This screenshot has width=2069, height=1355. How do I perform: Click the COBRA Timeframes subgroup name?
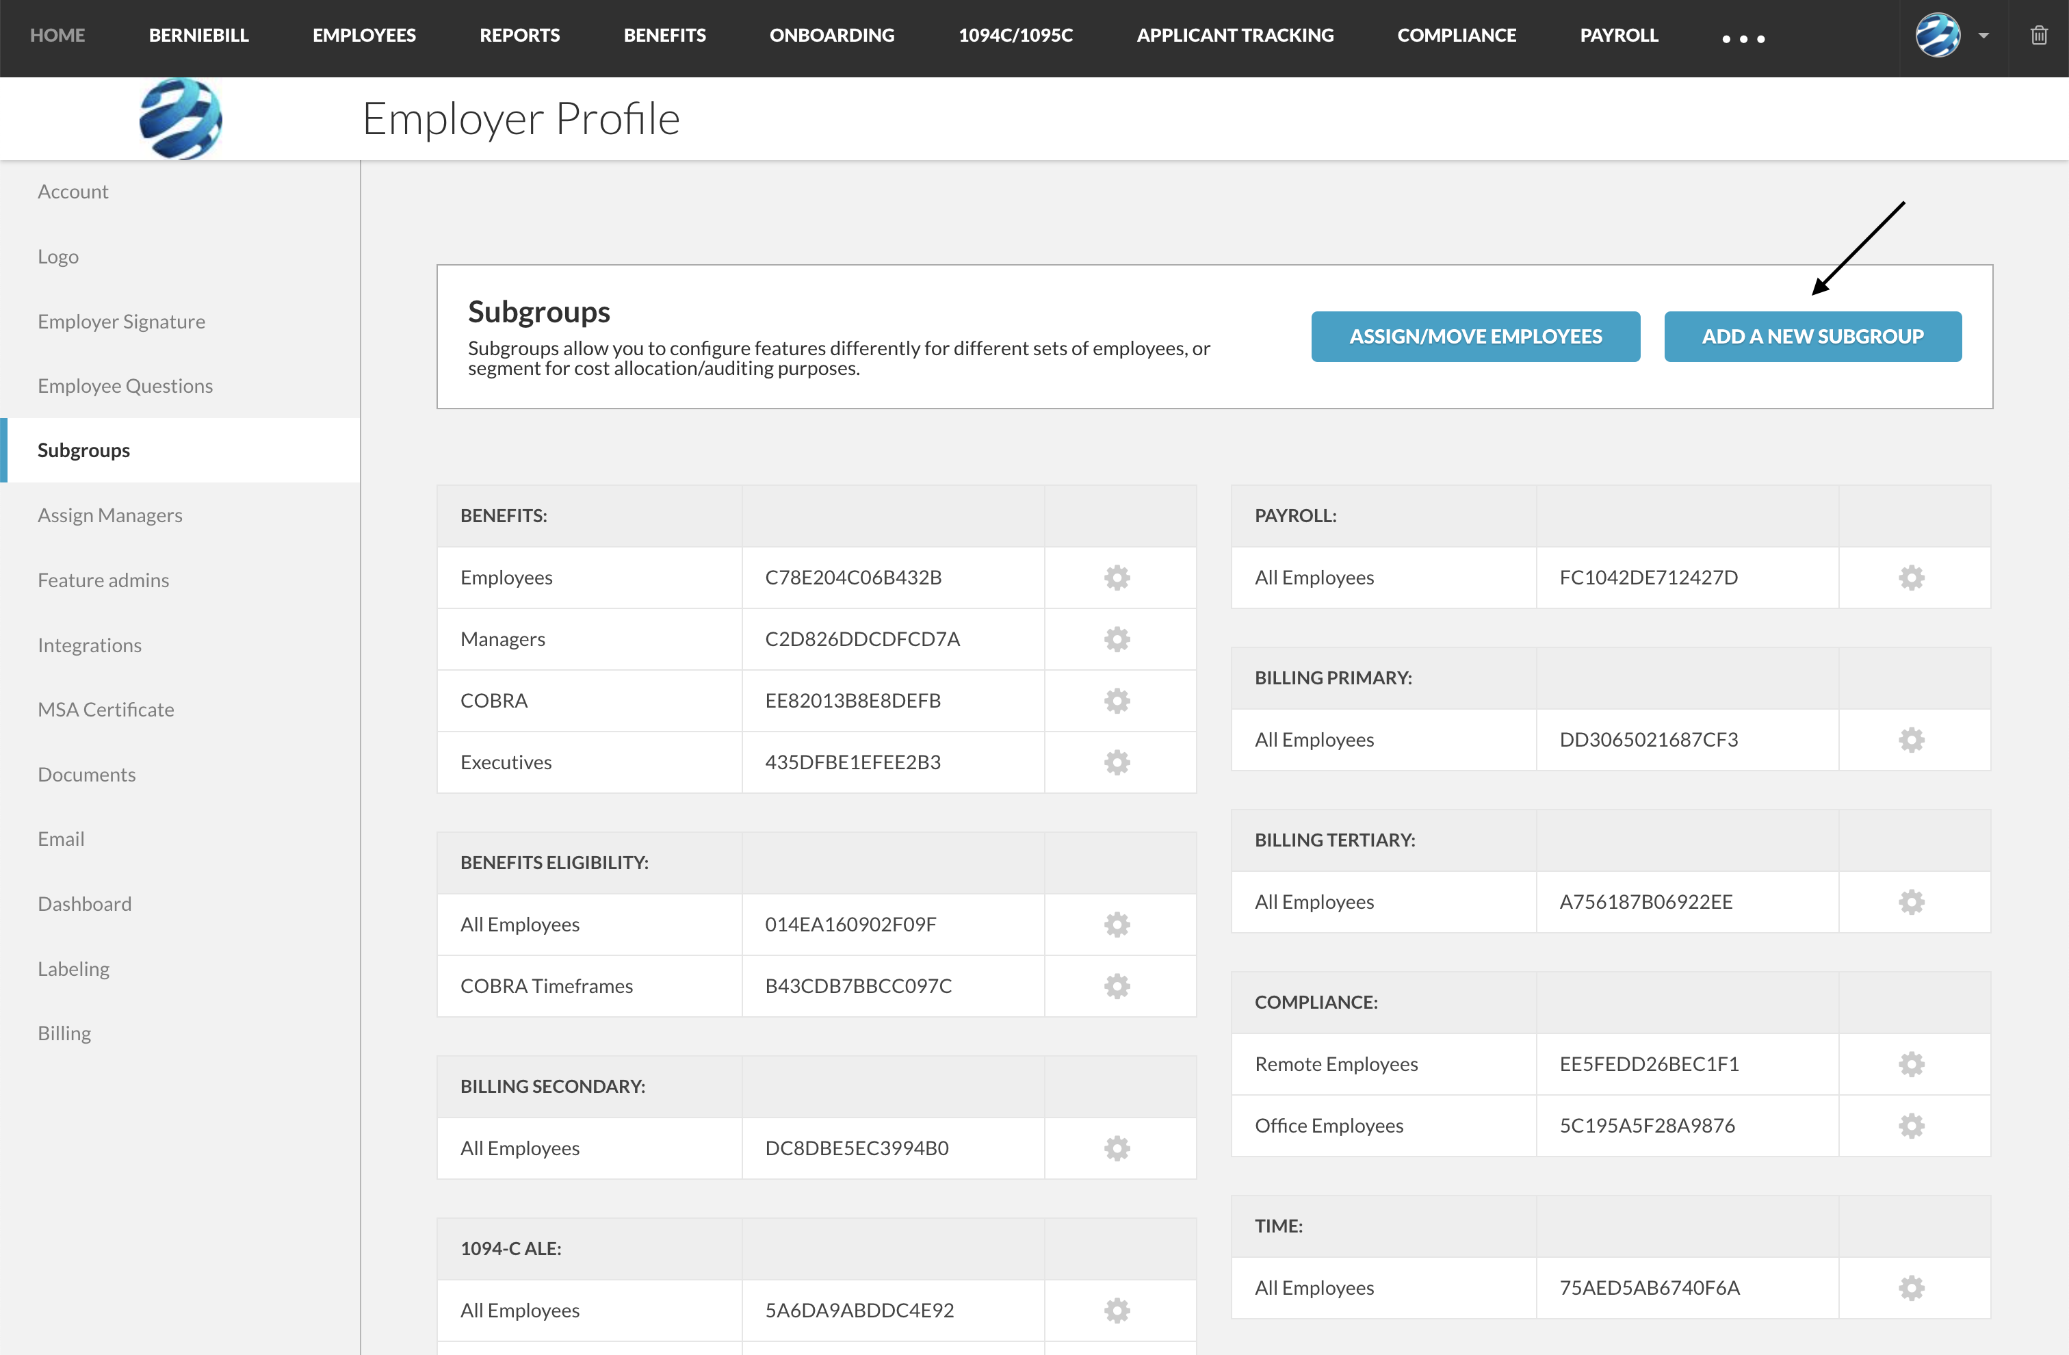(547, 986)
